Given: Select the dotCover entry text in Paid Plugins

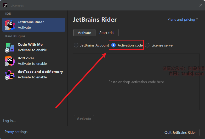Looking at the screenshot, I should click(26, 58).
